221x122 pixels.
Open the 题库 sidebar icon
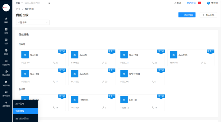(x=6, y=50)
